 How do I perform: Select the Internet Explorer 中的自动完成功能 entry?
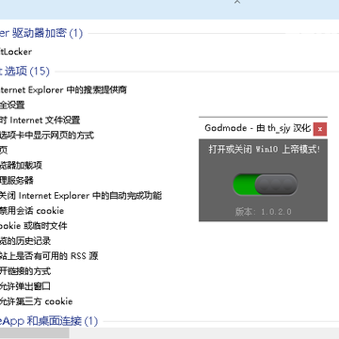(x=81, y=196)
